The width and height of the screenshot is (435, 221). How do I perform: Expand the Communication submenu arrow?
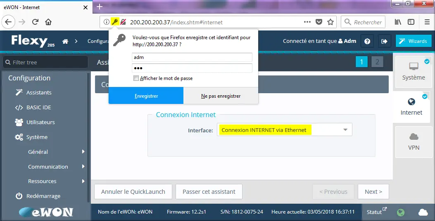(x=83, y=167)
